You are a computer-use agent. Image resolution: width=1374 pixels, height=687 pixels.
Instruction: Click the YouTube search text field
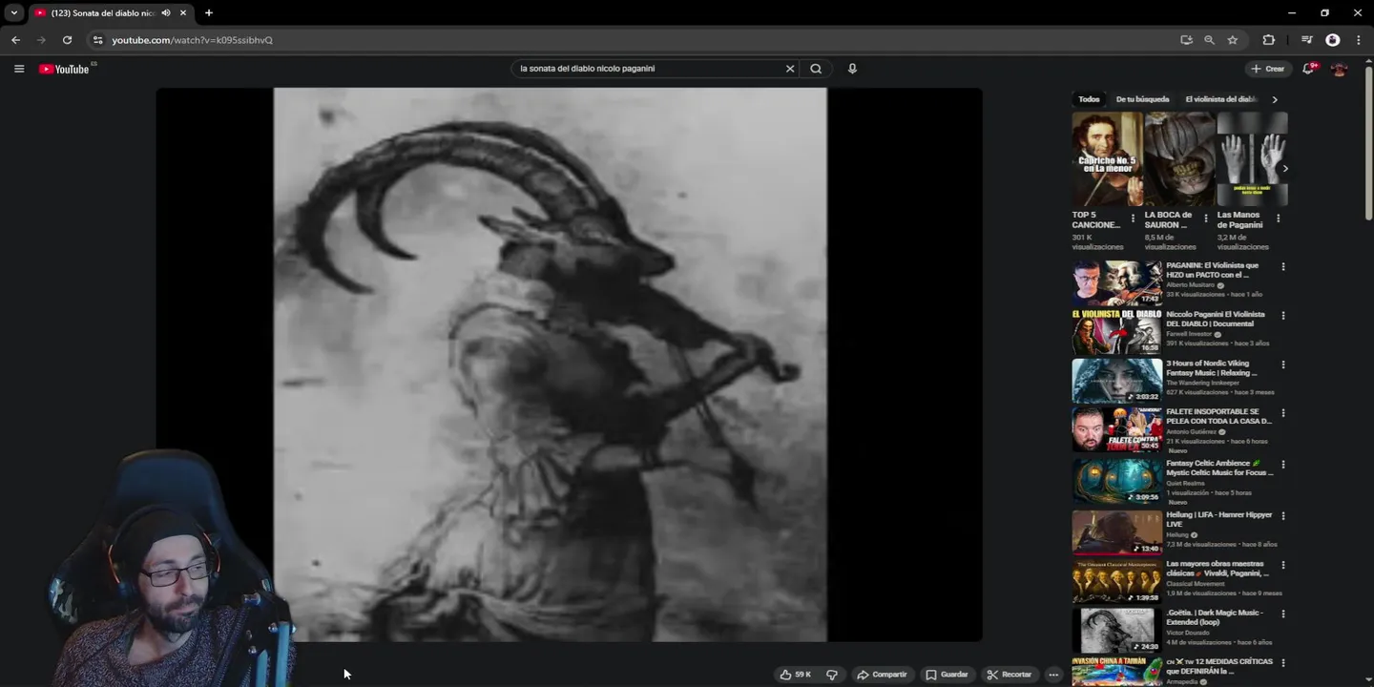(x=649, y=69)
